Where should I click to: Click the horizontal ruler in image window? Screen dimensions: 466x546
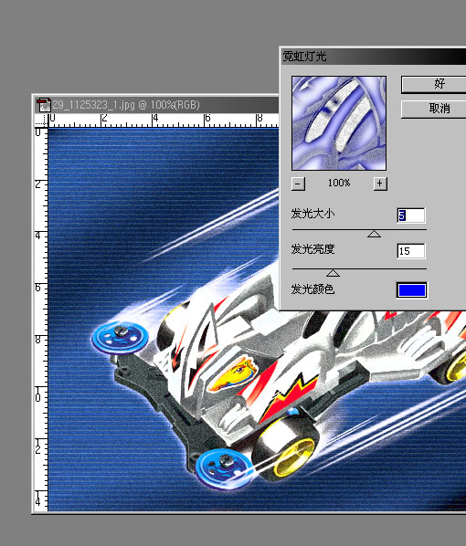pyautogui.click(x=164, y=121)
